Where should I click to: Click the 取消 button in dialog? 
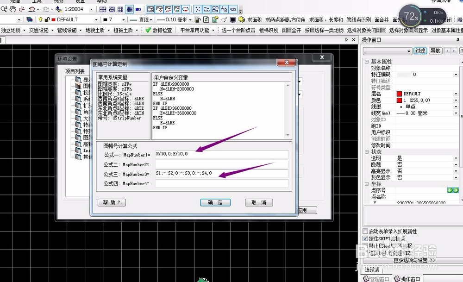click(259, 202)
